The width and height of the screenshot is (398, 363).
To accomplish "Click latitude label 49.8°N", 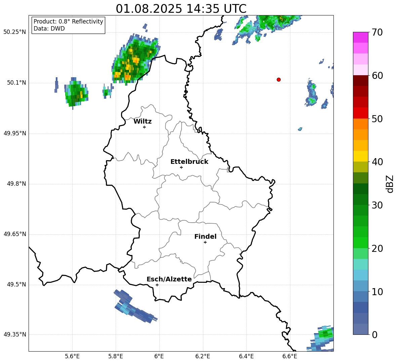I will pos(16,184).
